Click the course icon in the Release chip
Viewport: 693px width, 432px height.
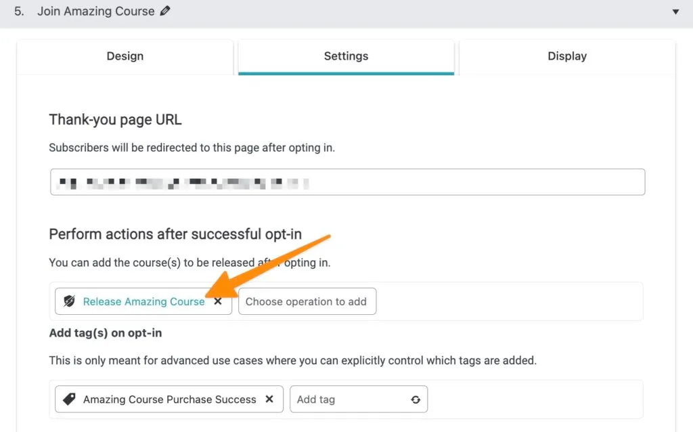[x=69, y=301]
